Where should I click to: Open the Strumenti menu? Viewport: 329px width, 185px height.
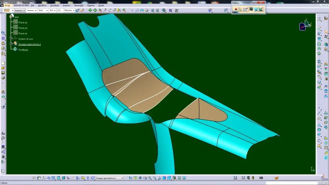point(79,5)
